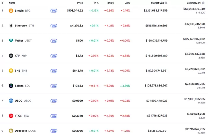The image size is (208, 135).
Task: Click the Tether logo icon
Action: (11, 41)
